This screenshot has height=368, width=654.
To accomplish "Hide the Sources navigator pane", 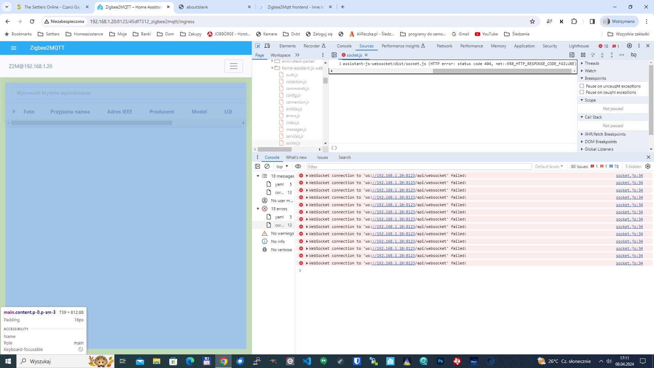I will 334,55.
